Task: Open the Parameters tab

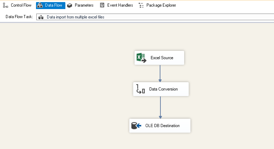Action: click(x=84, y=6)
